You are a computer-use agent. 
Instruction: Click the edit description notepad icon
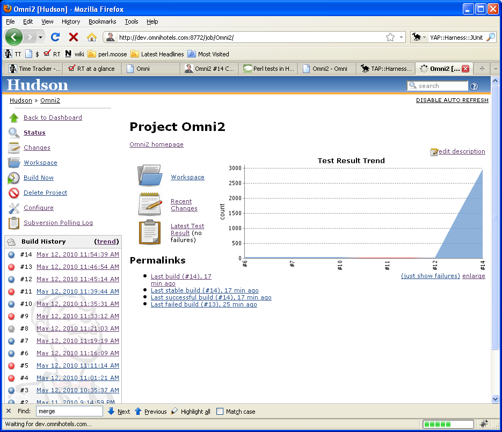(434, 152)
